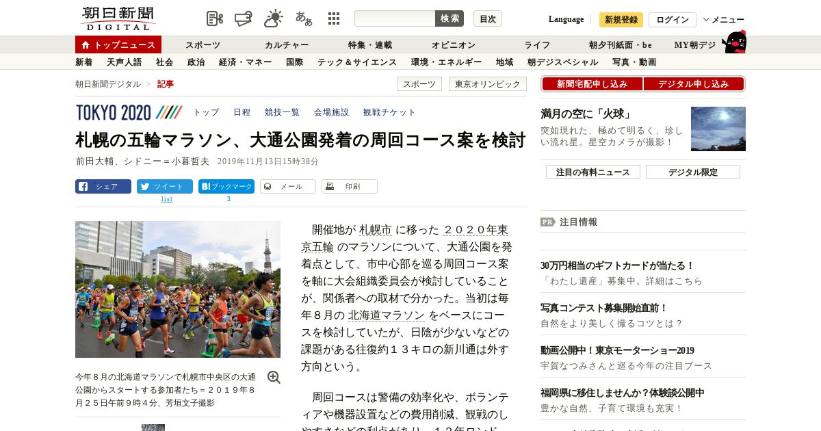Open the 経済・マネー sub-menu item
821x431 pixels.
pyautogui.click(x=245, y=62)
